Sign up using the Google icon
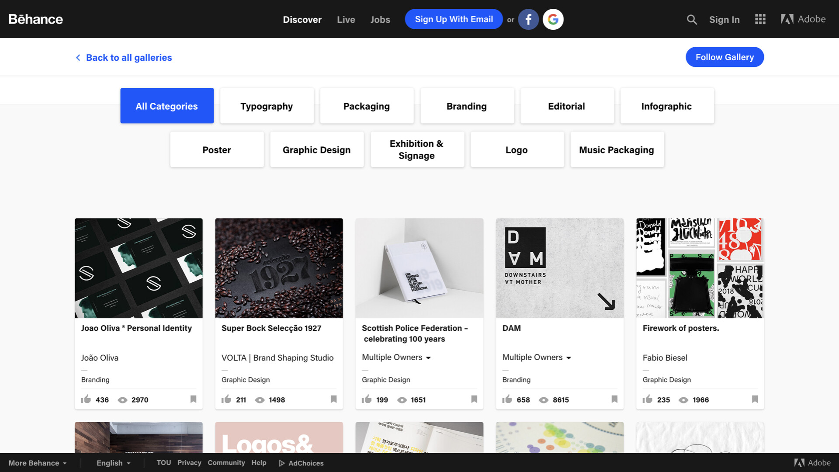The image size is (839, 472). pyautogui.click(x=553, y=20)
